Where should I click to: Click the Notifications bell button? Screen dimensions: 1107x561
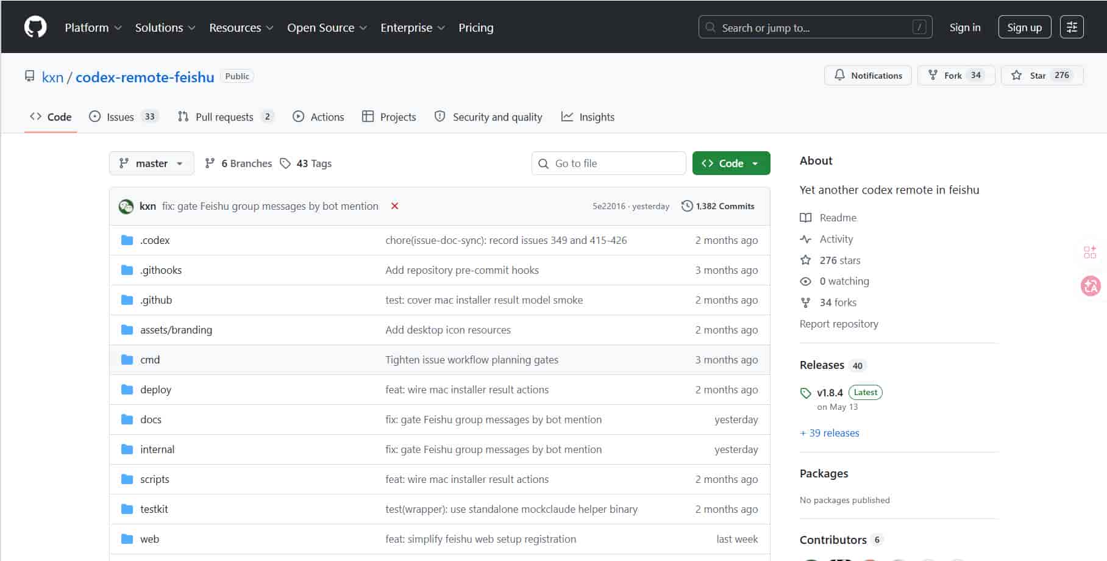click(867, 75)
